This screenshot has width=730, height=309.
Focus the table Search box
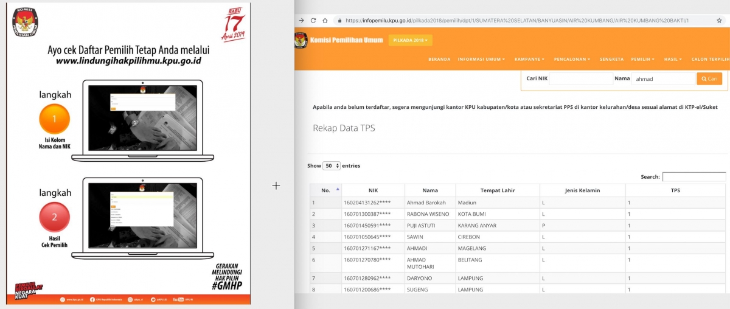tap(693, 176)
